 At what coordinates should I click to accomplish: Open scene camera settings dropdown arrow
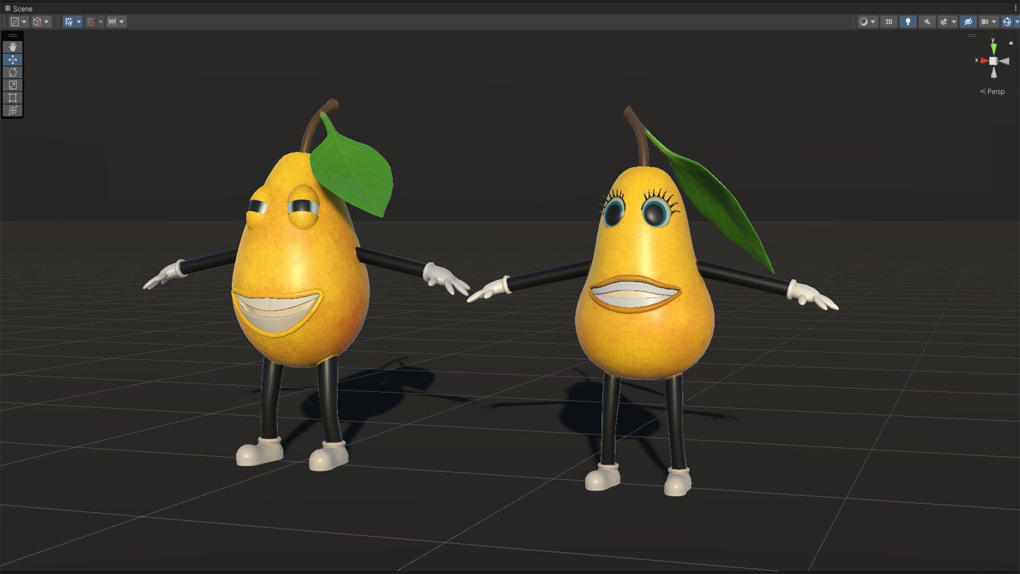pyautogui.click(x=994, y=22)
